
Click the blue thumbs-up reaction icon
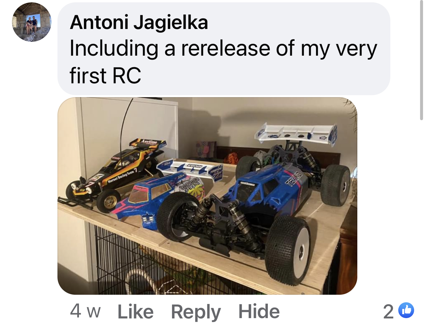pyautogui.click(x=406, y=311)
